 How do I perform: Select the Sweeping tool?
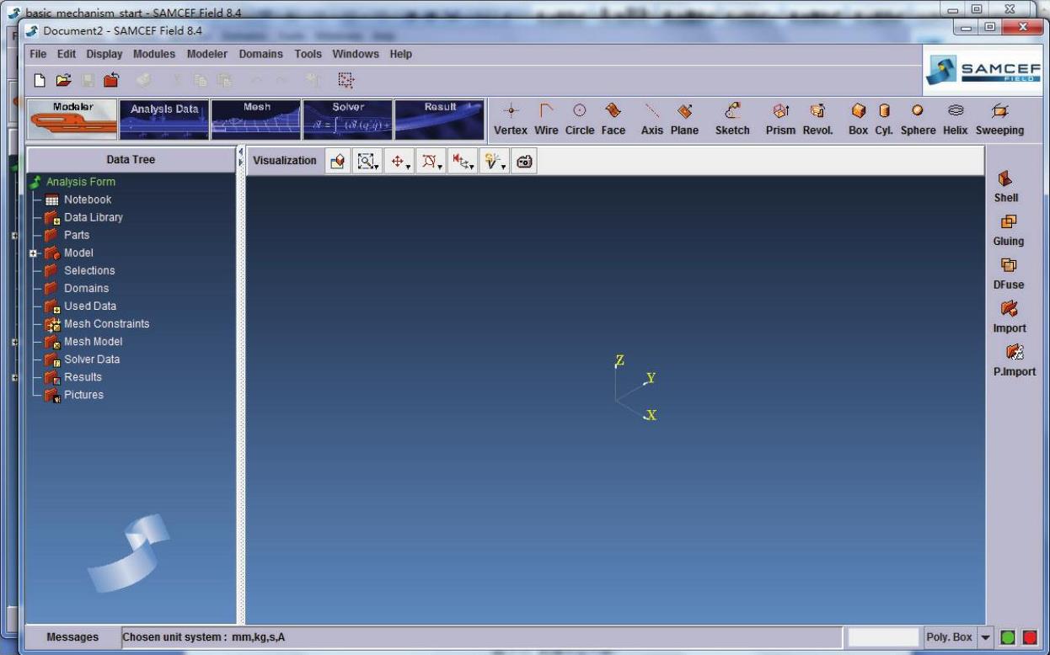pos(999,119)
